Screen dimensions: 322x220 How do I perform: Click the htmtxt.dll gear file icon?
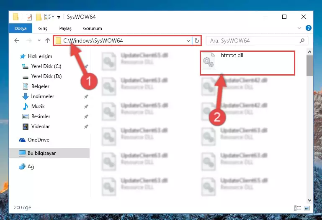(209, 61)
